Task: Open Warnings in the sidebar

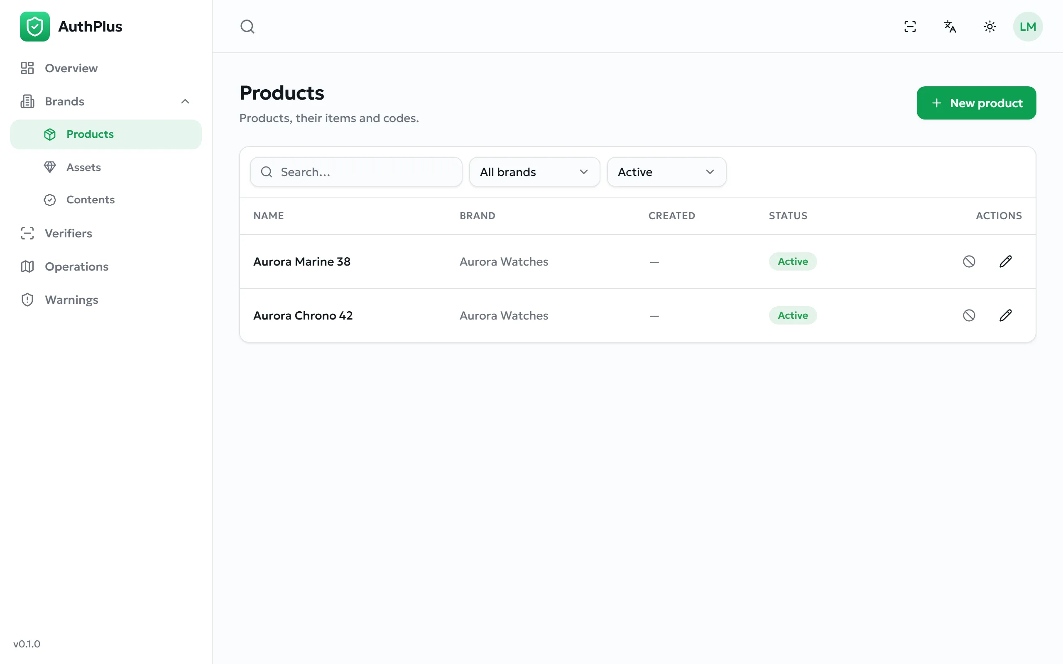Action: (x=106, y=300)
